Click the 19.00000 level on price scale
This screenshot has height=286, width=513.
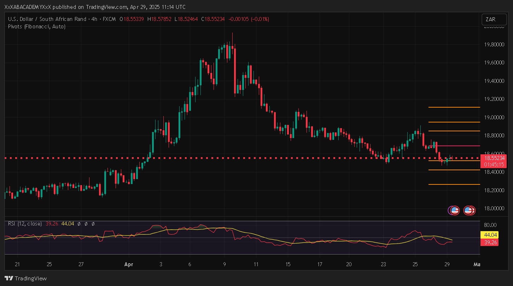pos(494,117)
